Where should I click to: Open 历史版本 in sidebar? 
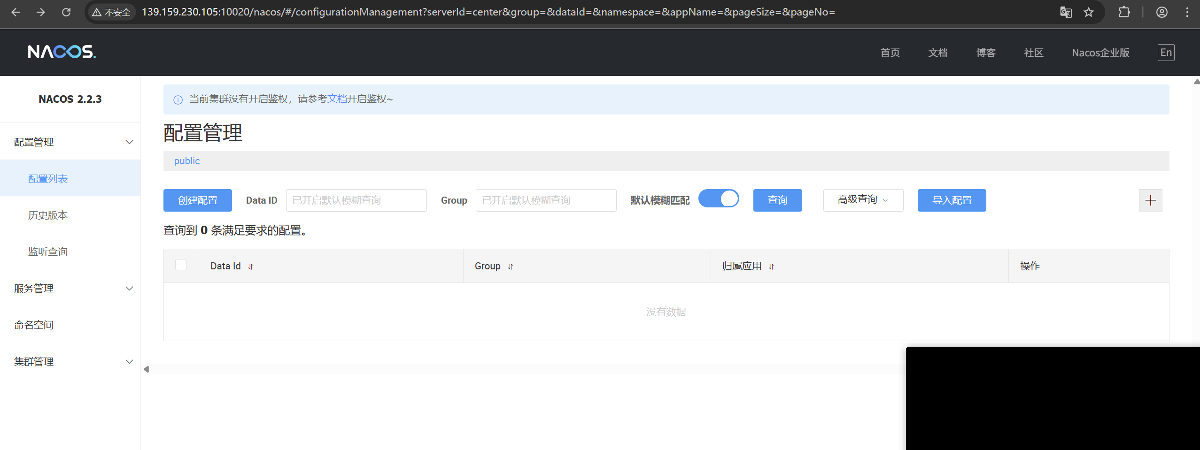(x=48, y=215)
